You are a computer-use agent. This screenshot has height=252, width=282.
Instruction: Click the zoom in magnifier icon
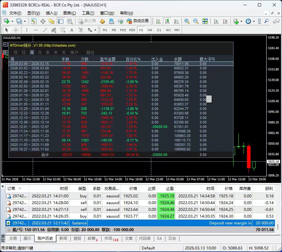[187, 21]
